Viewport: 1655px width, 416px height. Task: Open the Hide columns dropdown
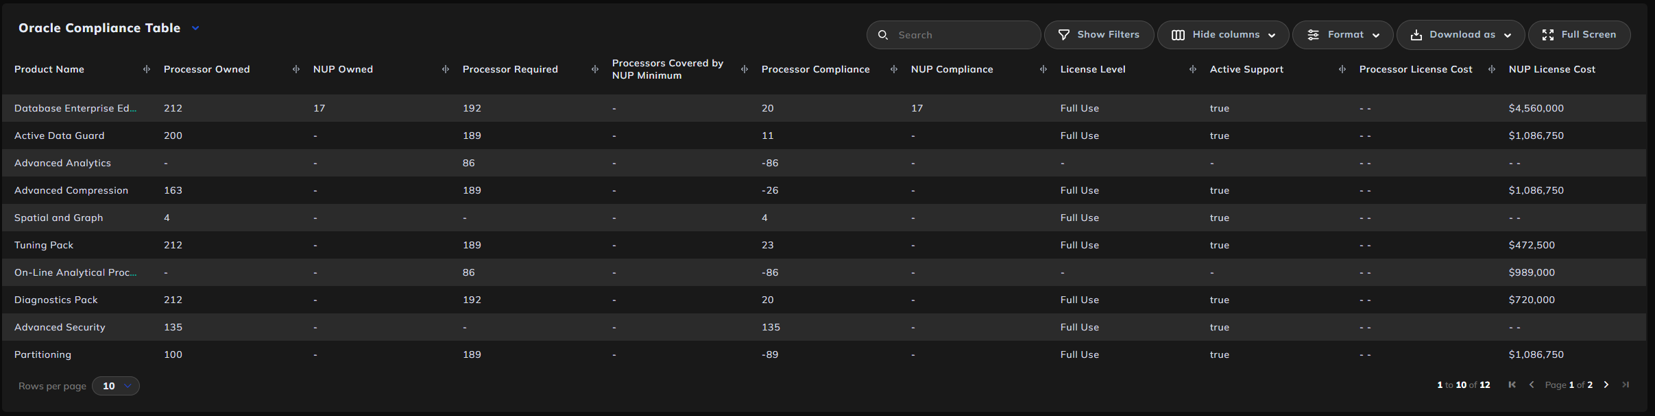click(1223, 35)
